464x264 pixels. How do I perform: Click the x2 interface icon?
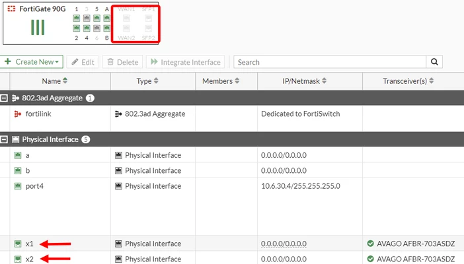(x=18, y=259)
